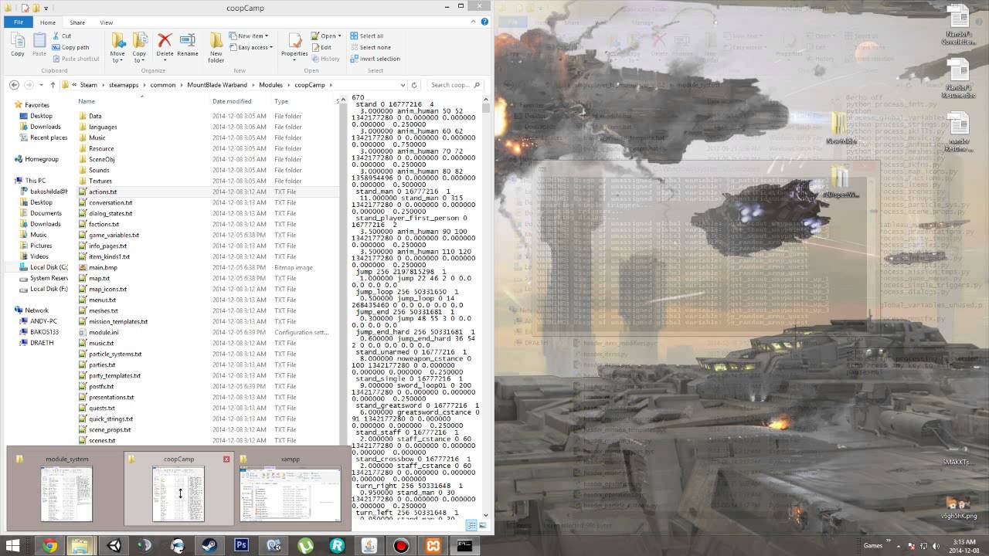989x556 pixels.
Task: Go up one folder level arrow
Action: coord(53,85)
